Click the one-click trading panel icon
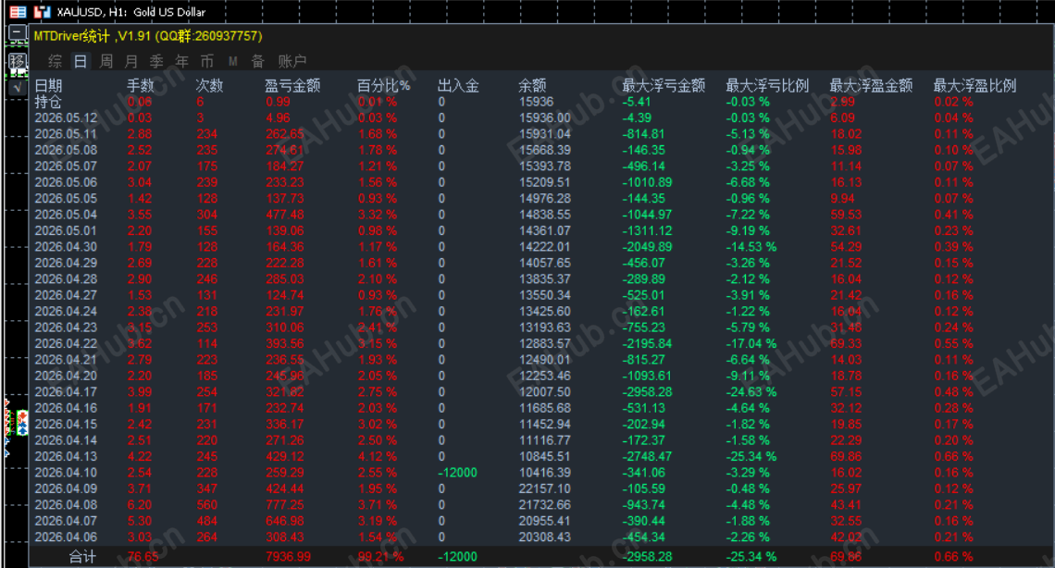The width and height of the screenshot is (1055, 568). point(18,11)
